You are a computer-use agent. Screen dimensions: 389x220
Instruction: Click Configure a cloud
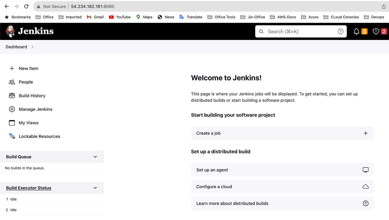click(x=282, y=187)
